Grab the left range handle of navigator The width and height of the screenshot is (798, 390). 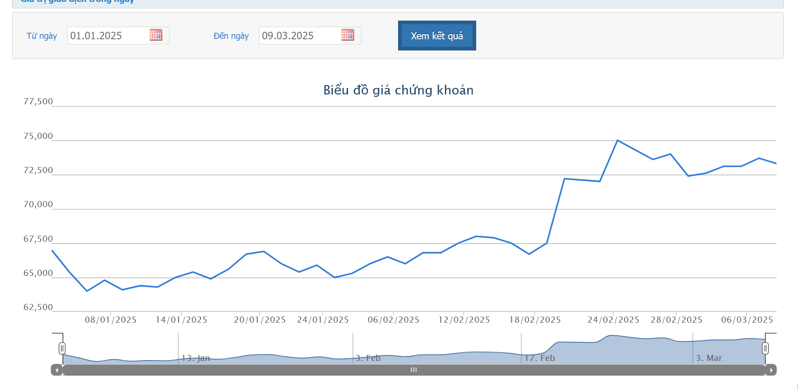coord(62,348)
